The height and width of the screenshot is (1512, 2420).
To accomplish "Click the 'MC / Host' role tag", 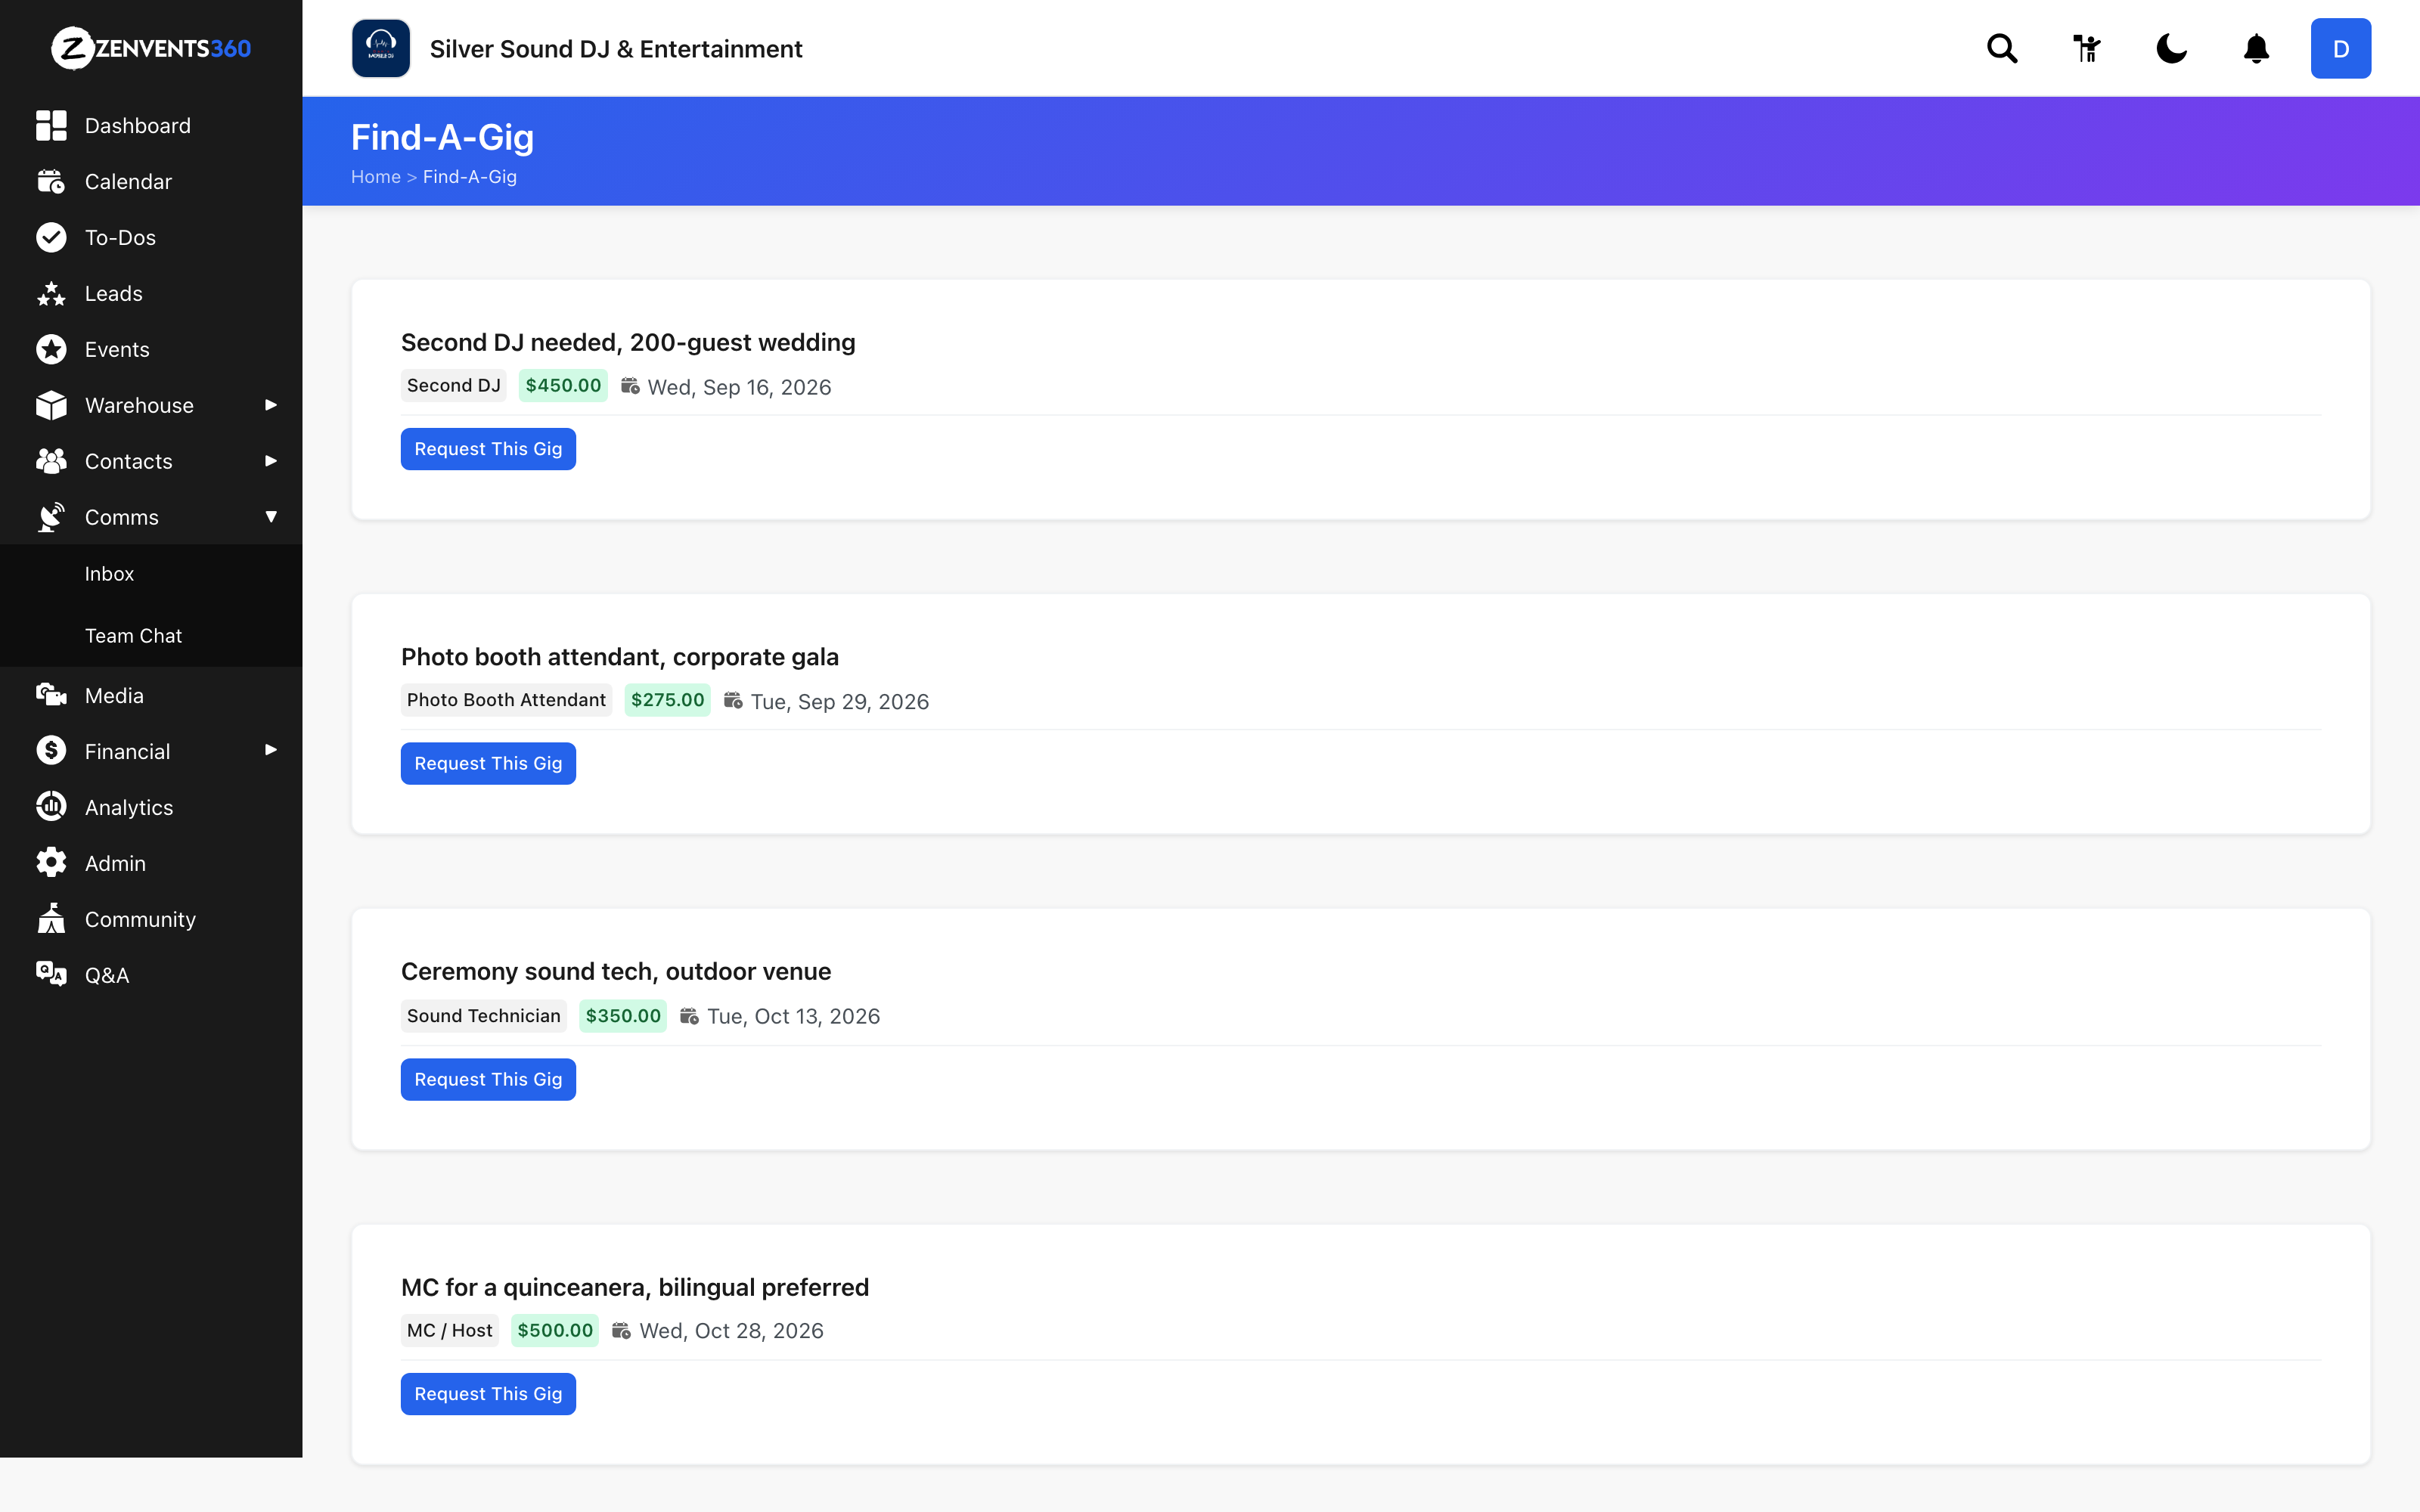I will tap(450, 1330).
